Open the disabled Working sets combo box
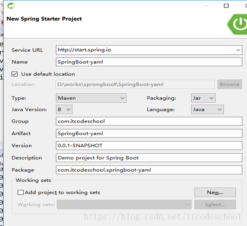247x226 pixels. (x=124, y=205)
